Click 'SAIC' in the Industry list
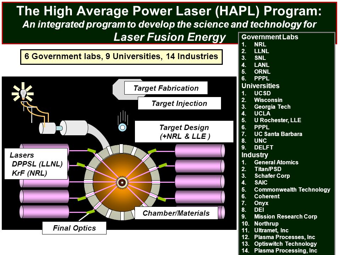Viewport: 340px width, 255px height. point(261,183)
